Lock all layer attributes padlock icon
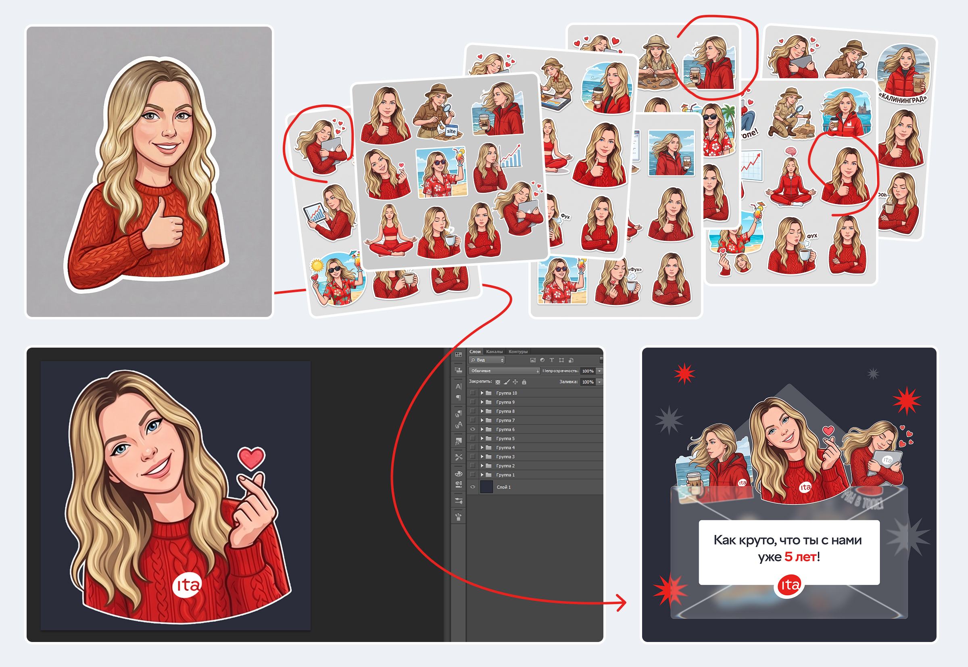968x667 pixels. [x=524, y=382]
